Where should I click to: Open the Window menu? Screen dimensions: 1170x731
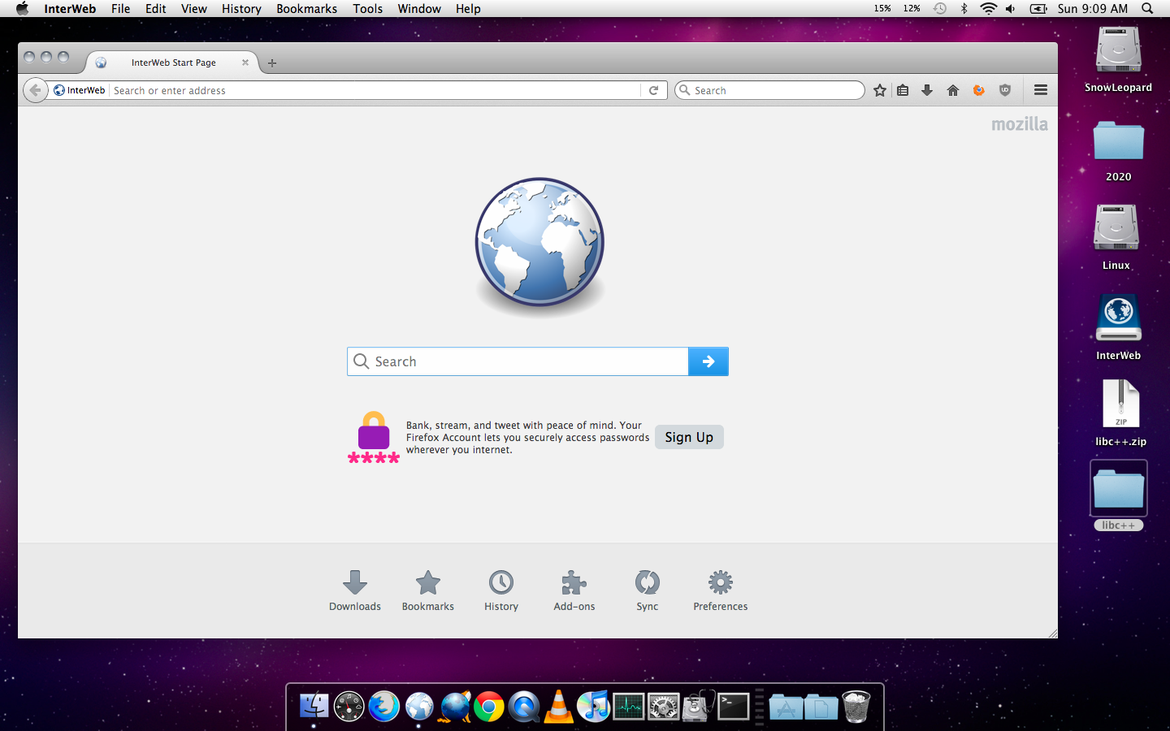[419, 9]
